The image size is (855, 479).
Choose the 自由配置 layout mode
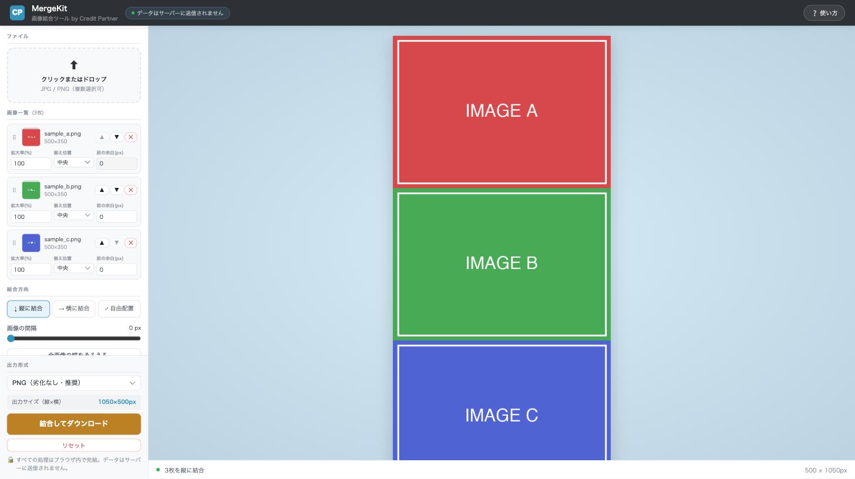119,309
